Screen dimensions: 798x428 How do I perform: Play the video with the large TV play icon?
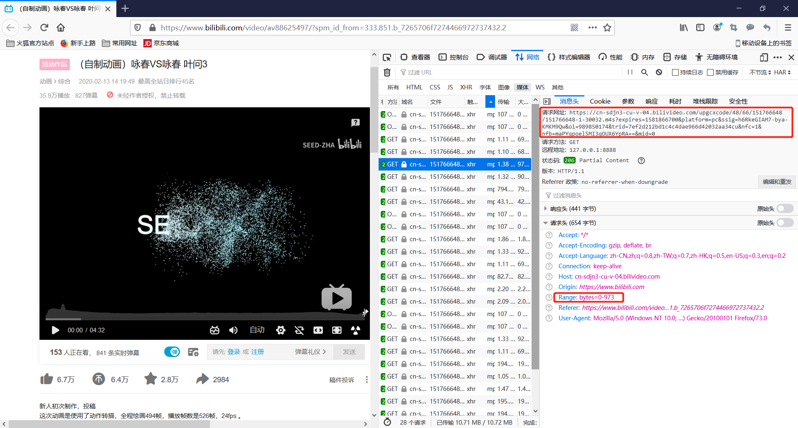point(337,297)
